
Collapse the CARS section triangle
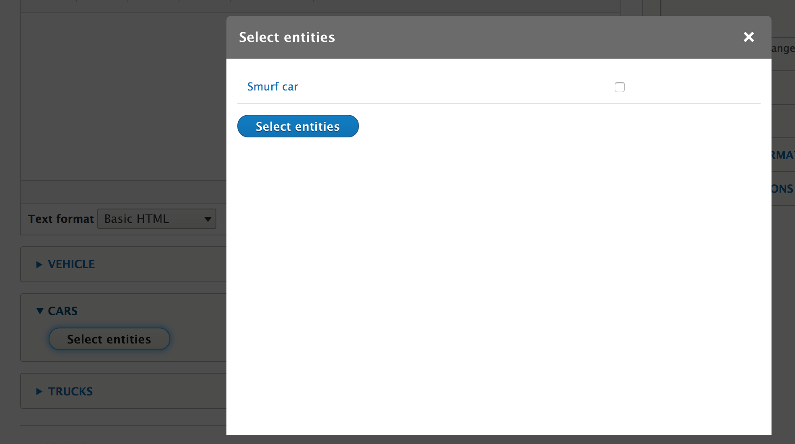pyautogui.click(x=40, y=311)
